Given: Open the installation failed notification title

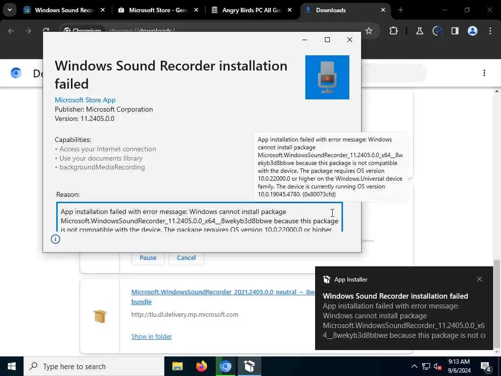Looking at the screenshot, I should (x=395, y=296).
